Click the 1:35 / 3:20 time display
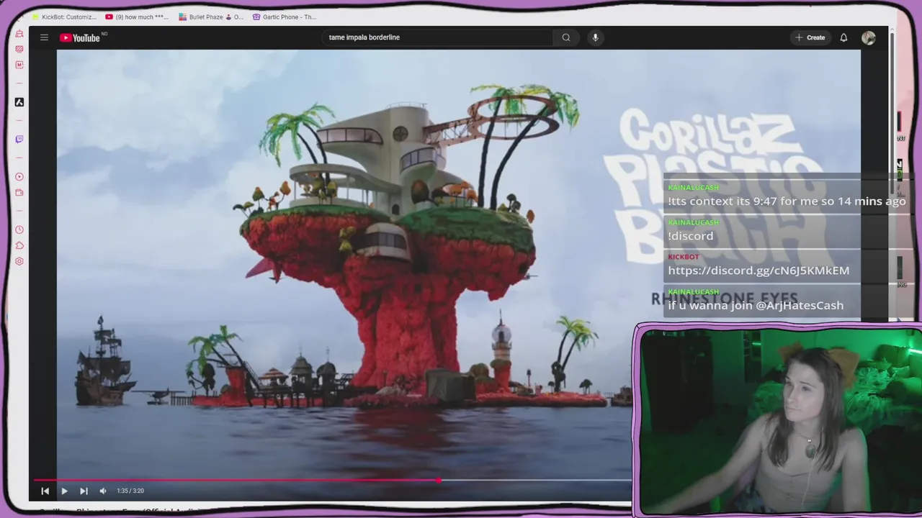This screenshot has height=518, width=922. click(x=130, y=491)
